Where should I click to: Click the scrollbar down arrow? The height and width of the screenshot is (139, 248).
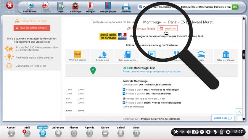pyautogui.click(x=244, y=119)
